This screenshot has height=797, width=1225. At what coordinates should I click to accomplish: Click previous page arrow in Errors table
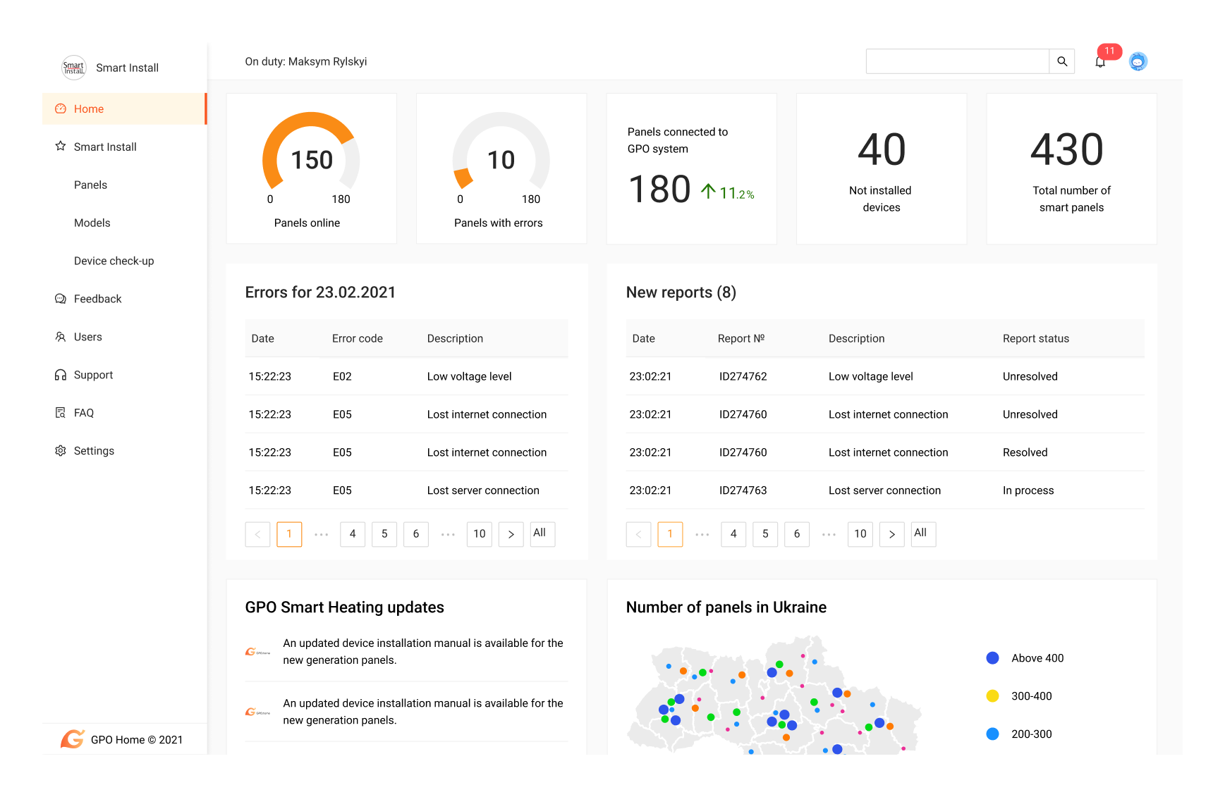click(x=257, y=534)
